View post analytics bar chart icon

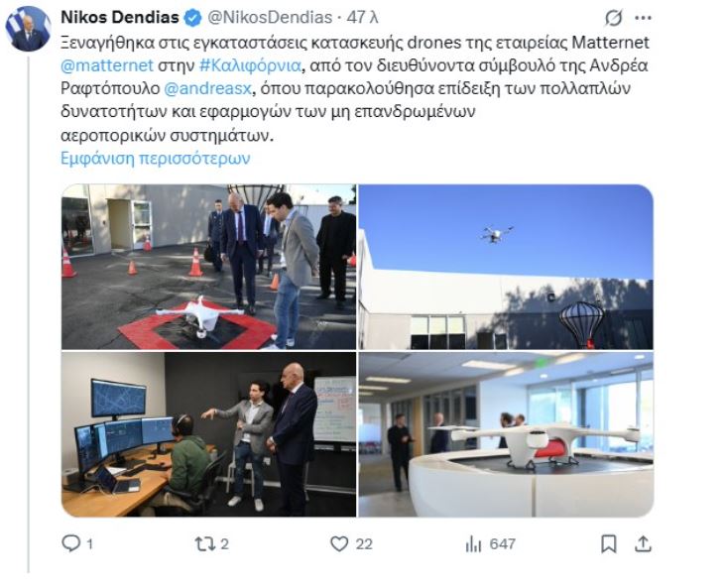[473, 544]
